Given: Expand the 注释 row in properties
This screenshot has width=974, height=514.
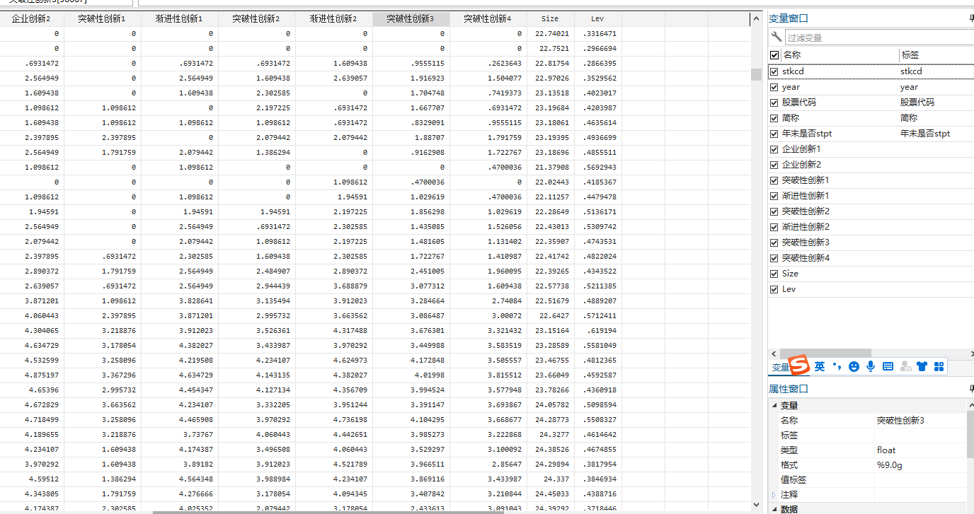Looking at the screenshot, I should pos(774,495).
